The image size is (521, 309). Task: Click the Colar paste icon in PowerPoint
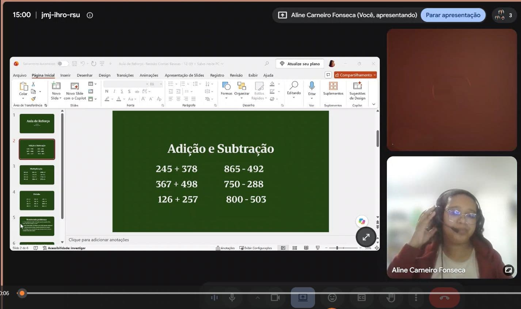point(23,86)
